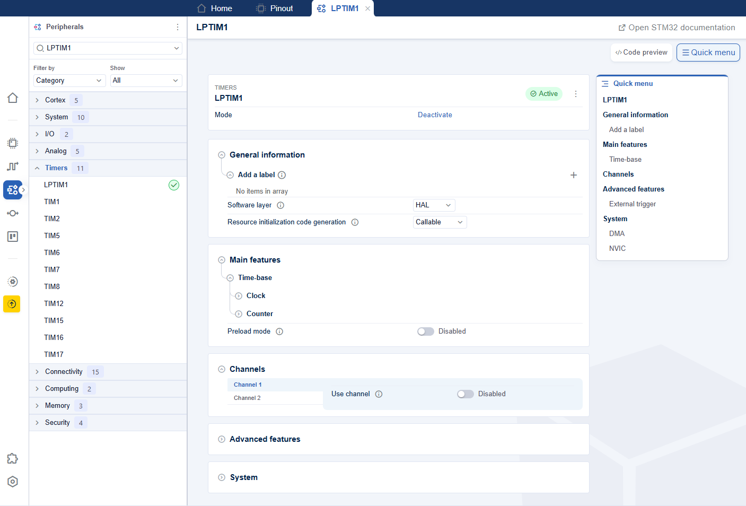Open the LPTIM1 card three-dot menu
The image size is (746, 506).
(576, 94)
